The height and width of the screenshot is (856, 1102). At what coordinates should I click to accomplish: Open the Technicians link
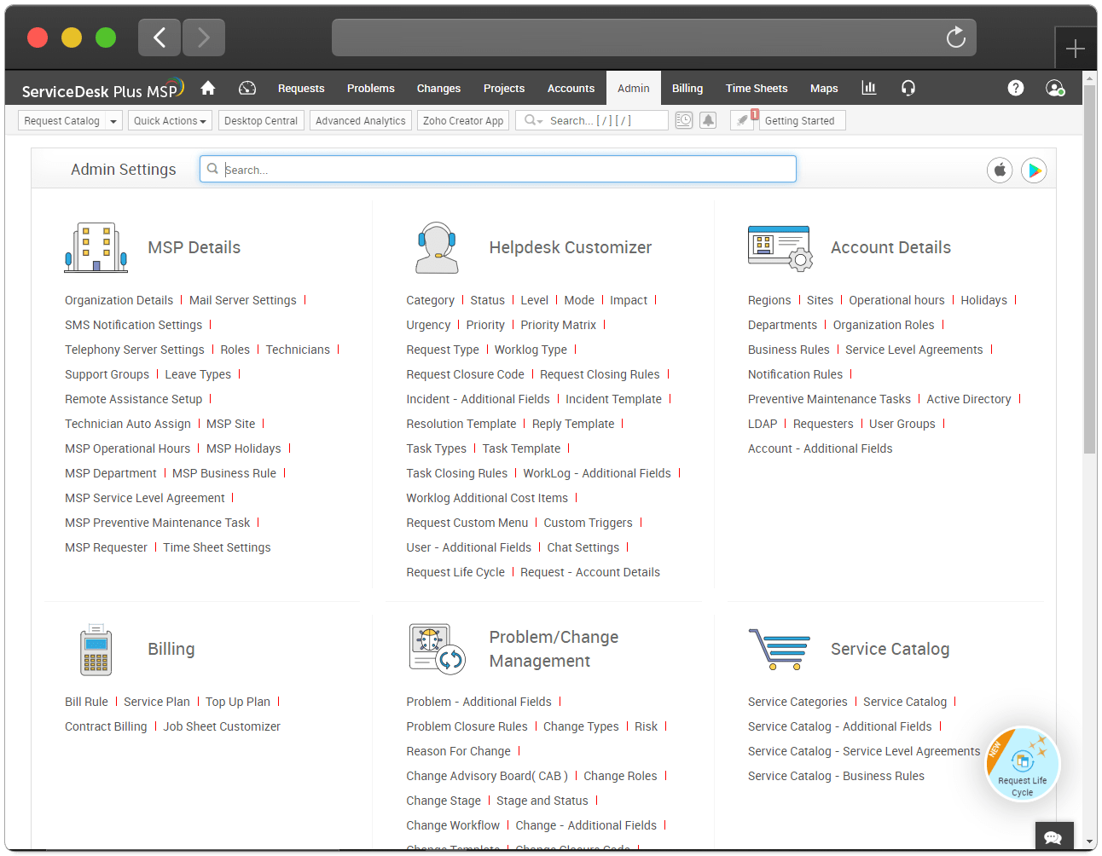[x=298, y=350]
